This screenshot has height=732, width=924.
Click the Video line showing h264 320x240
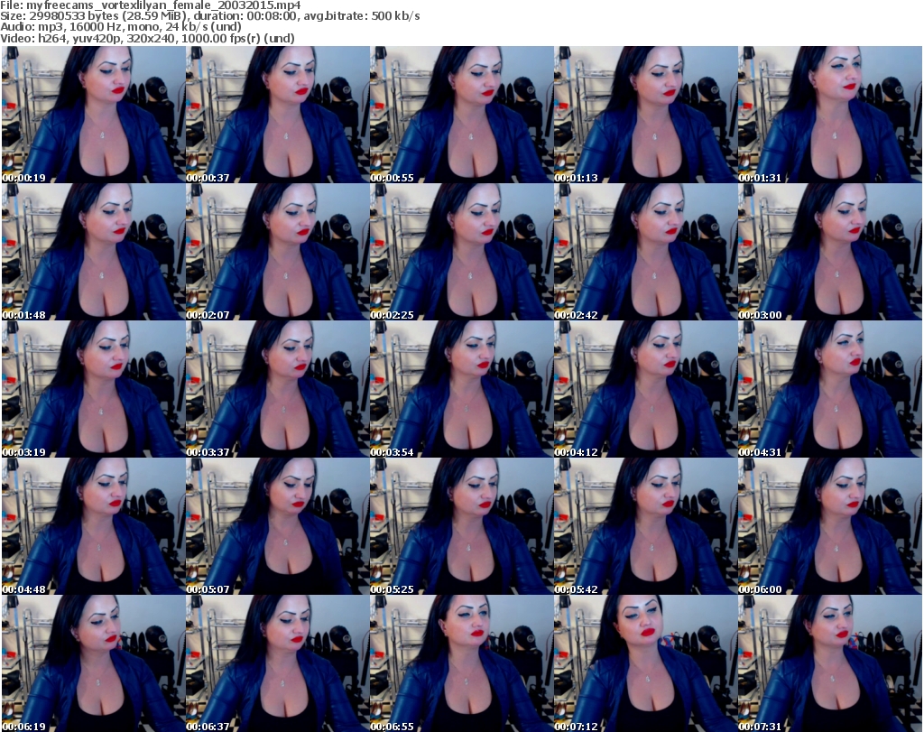(147, 38)
